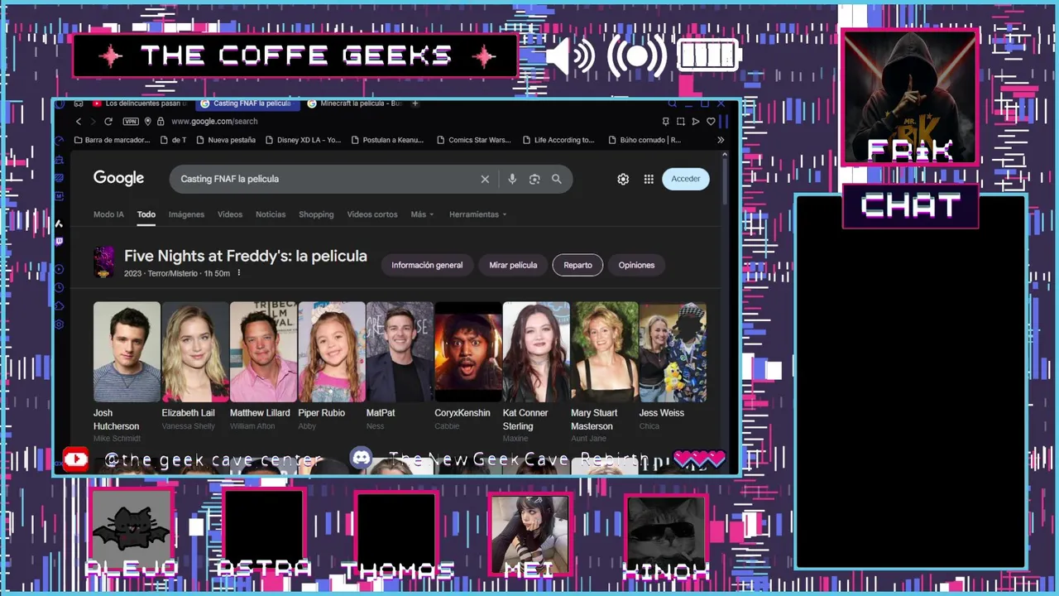1059x596 pixels.
Task: Click the Mirar película chip
Action: click(513, 265)
